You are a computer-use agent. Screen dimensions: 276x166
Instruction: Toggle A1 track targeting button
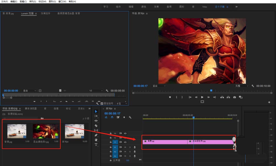115,147
